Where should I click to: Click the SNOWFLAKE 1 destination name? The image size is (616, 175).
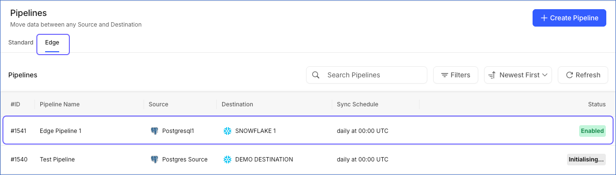[x=256, y=131]
